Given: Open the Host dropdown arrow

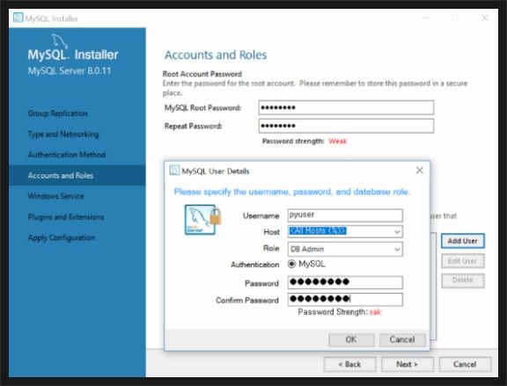Looking at the screenshot, I should coord(397,231).
